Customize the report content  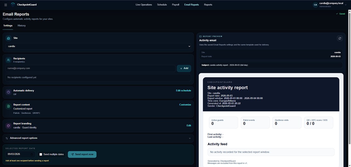tap(185, 105)
